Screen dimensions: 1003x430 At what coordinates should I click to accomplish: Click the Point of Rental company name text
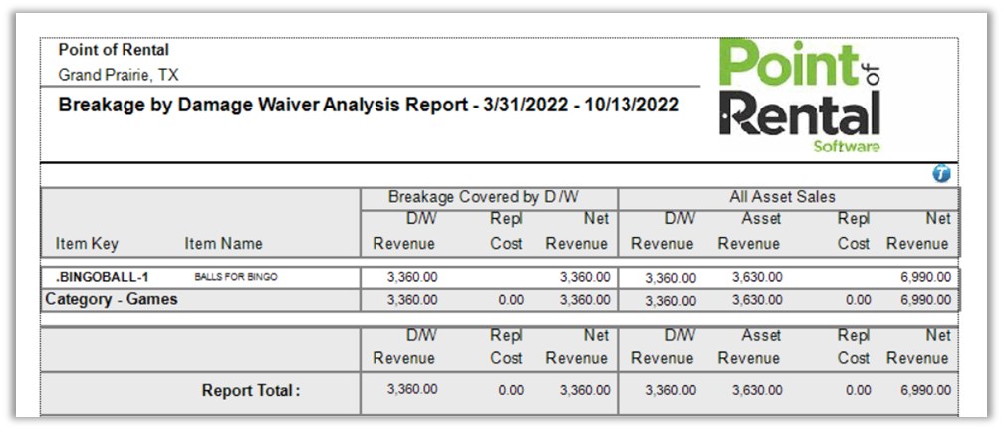pyautogui.click(x=114, y=50)
